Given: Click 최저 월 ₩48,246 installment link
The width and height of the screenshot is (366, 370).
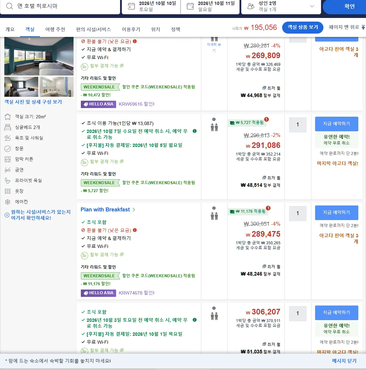Looking at the screenshot, I should [x=261, y=270].
